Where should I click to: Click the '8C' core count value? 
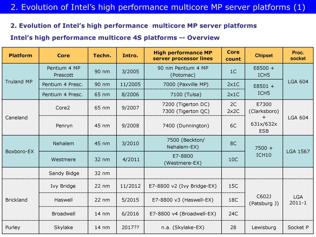[233, 143]
